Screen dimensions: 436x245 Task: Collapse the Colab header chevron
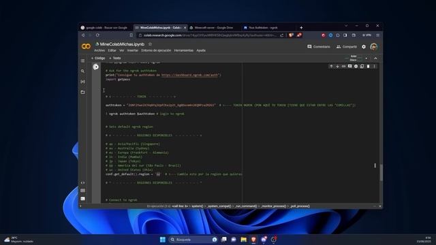(375, 59)
